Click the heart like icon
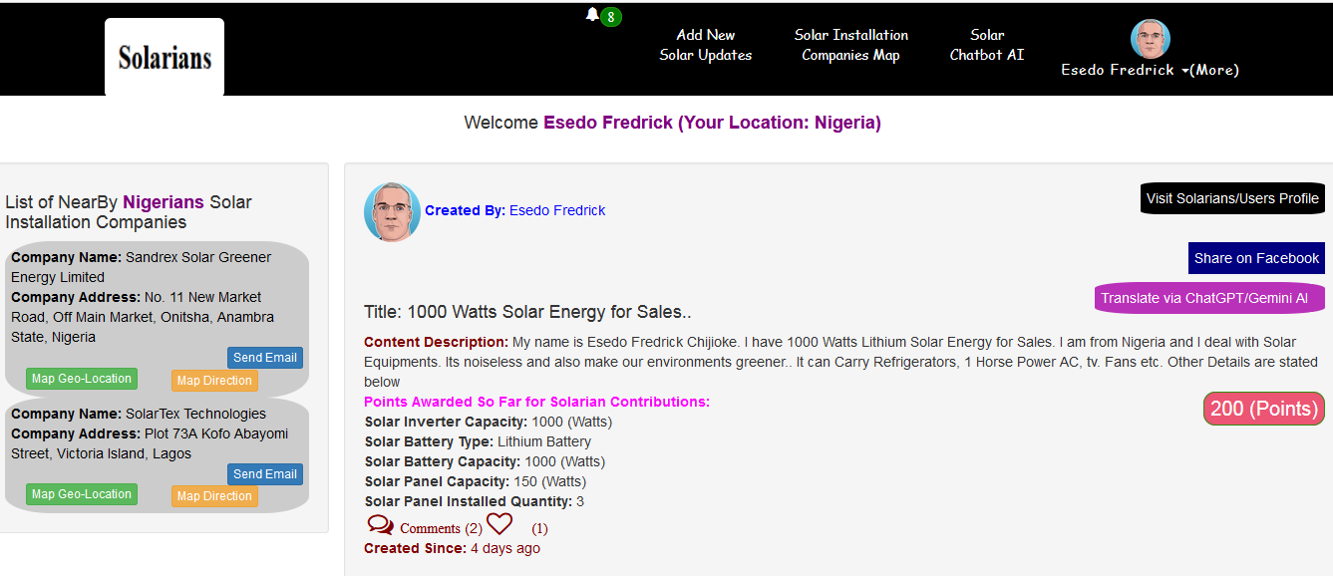The height and width of the screenshot is (576, 1333). (x=500, y=524)
